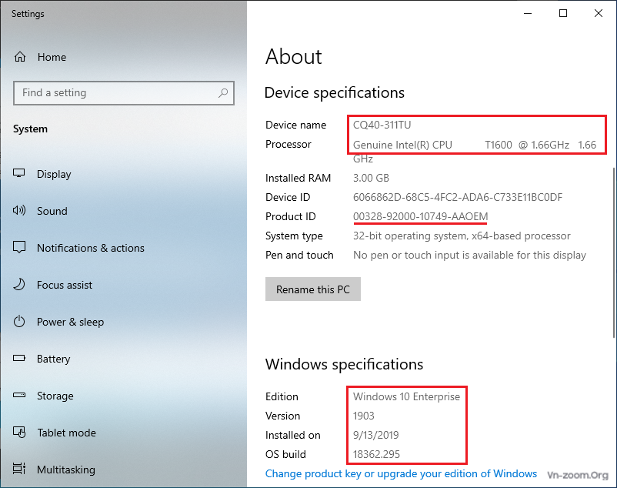Switch to Focus assist settings
Screen dimensions: 617x488
coord(65,285)
